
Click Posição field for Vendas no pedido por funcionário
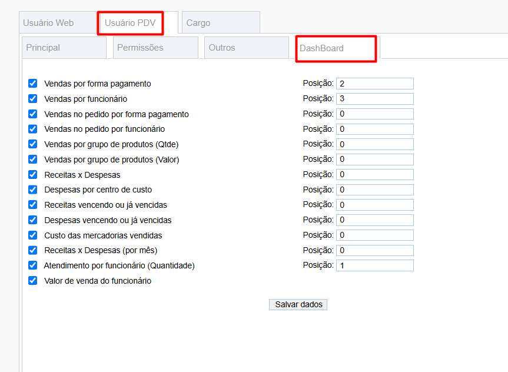[x=375, y=129]
